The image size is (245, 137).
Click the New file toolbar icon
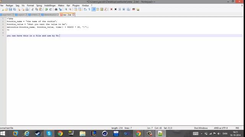[2, 10]
